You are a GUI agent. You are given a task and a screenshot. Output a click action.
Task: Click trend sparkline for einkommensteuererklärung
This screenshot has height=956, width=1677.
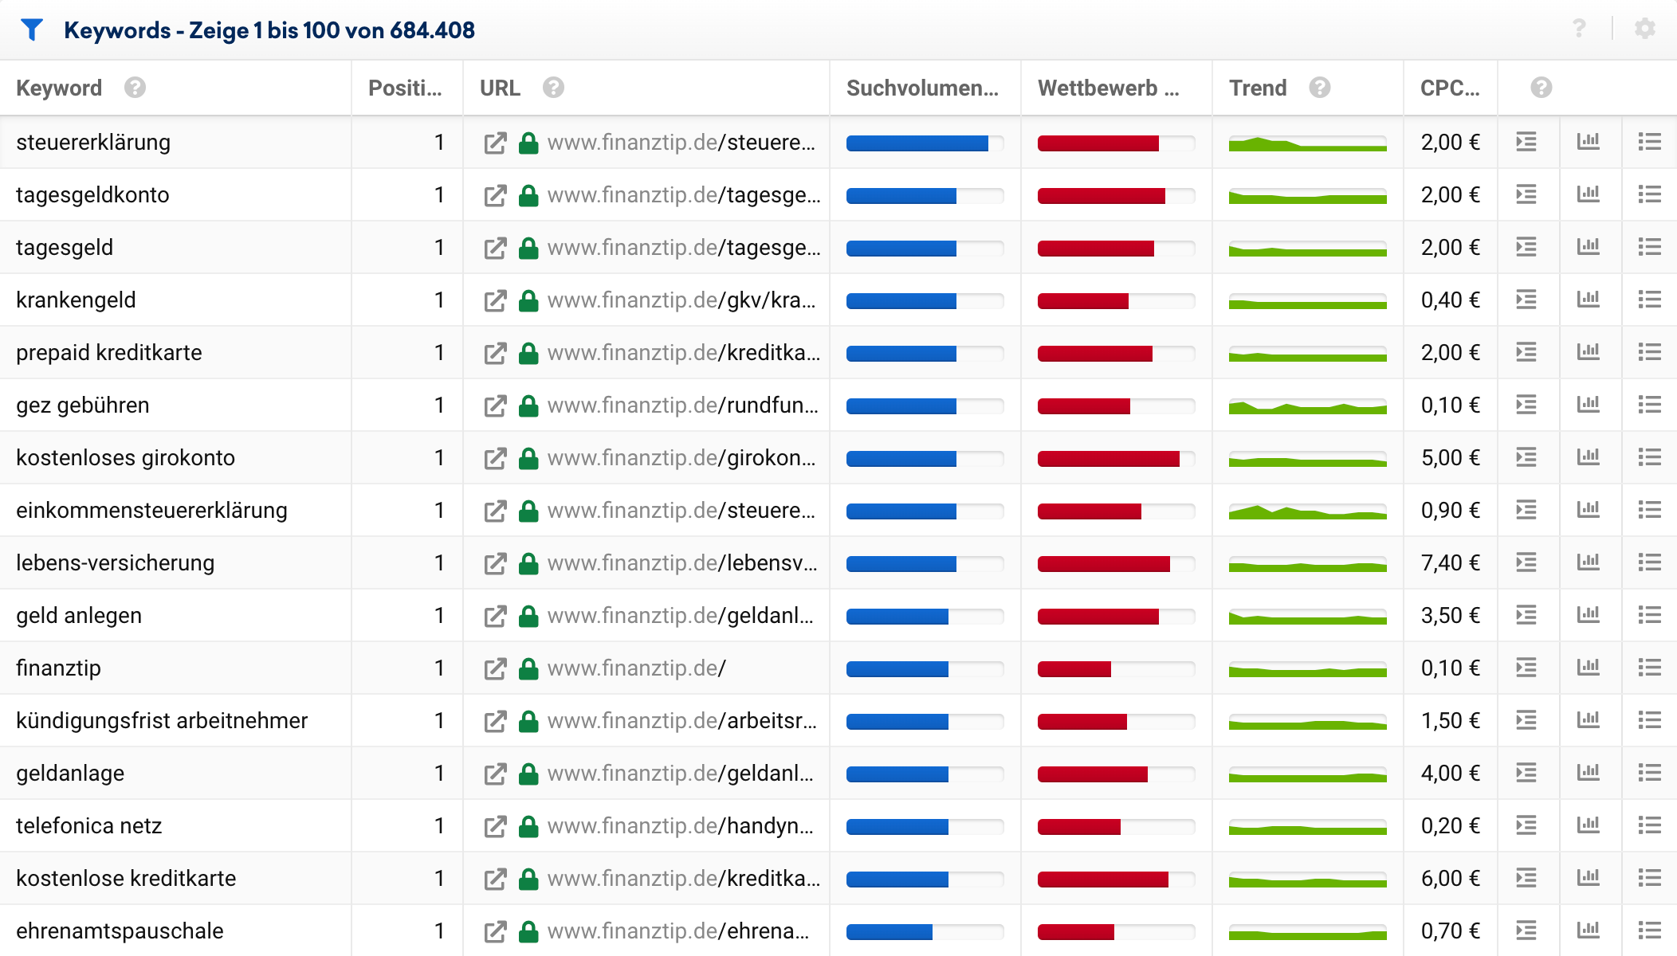pyautogui.click(x=1307, y=511)
